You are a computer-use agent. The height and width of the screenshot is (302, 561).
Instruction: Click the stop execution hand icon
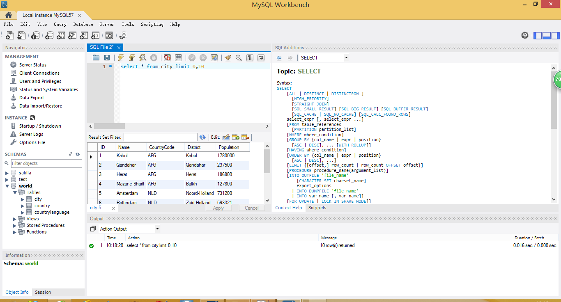click(x=154, y=58)
